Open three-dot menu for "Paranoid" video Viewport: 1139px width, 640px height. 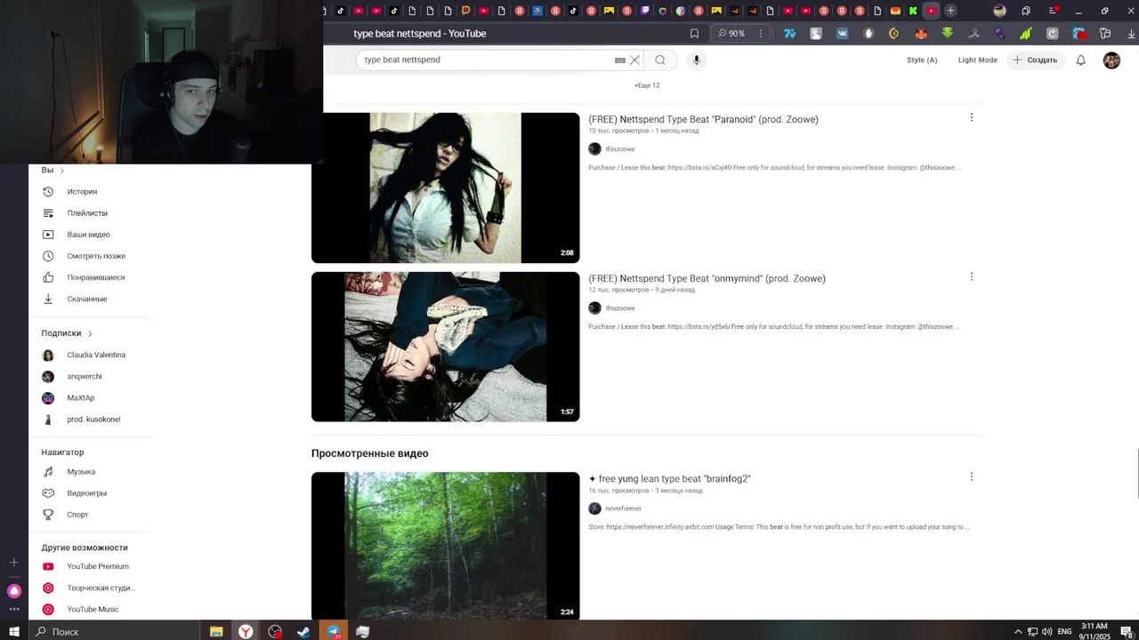[971, 117]
